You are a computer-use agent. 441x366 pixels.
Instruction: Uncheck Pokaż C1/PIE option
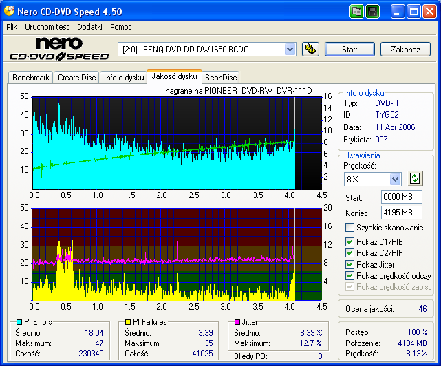(349, 241)
